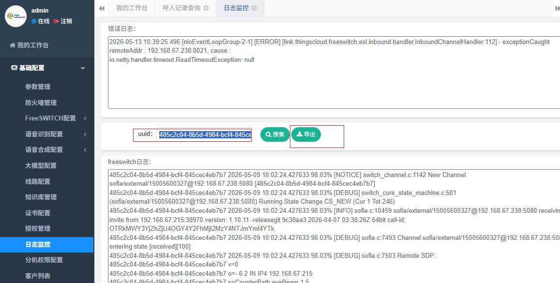Open 线路配置 menu item
The image size is (560, 283).
37,181
